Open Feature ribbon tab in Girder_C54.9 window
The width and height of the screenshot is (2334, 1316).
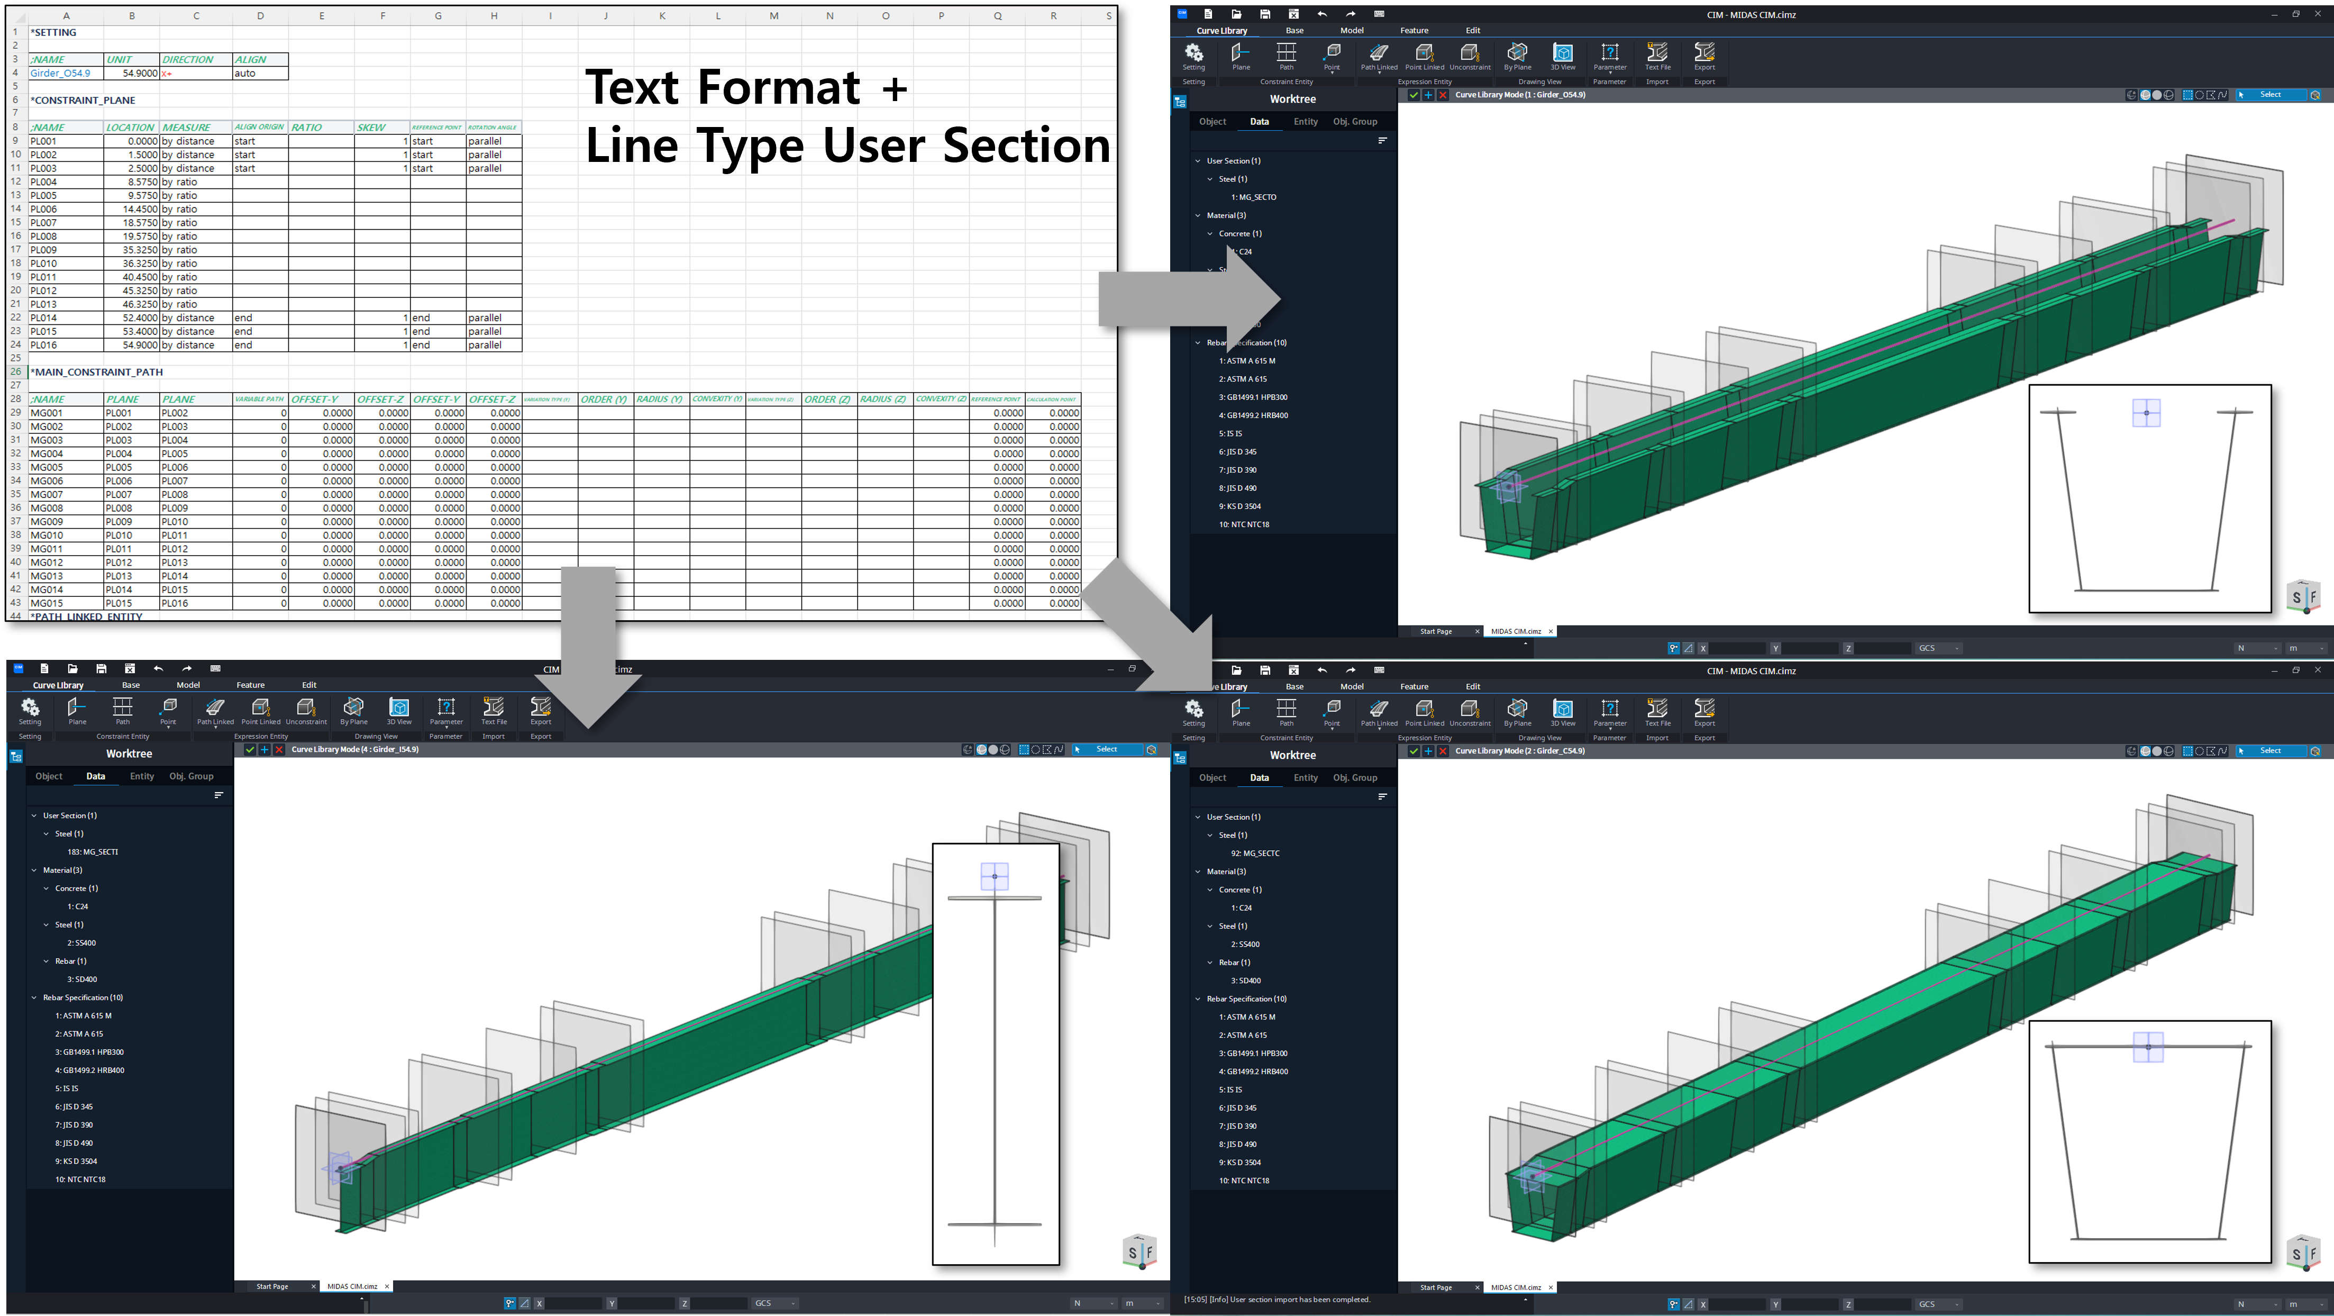1415,686
